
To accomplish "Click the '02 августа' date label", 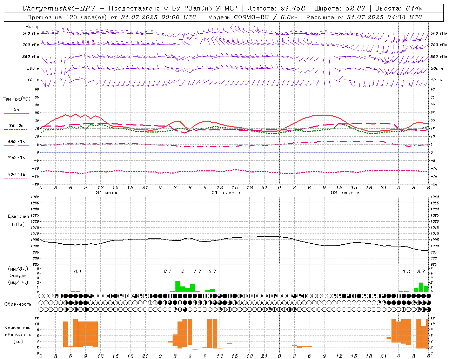I will [x=345, y=193].
